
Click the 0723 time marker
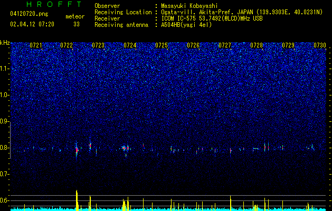[x=98, y=45]
